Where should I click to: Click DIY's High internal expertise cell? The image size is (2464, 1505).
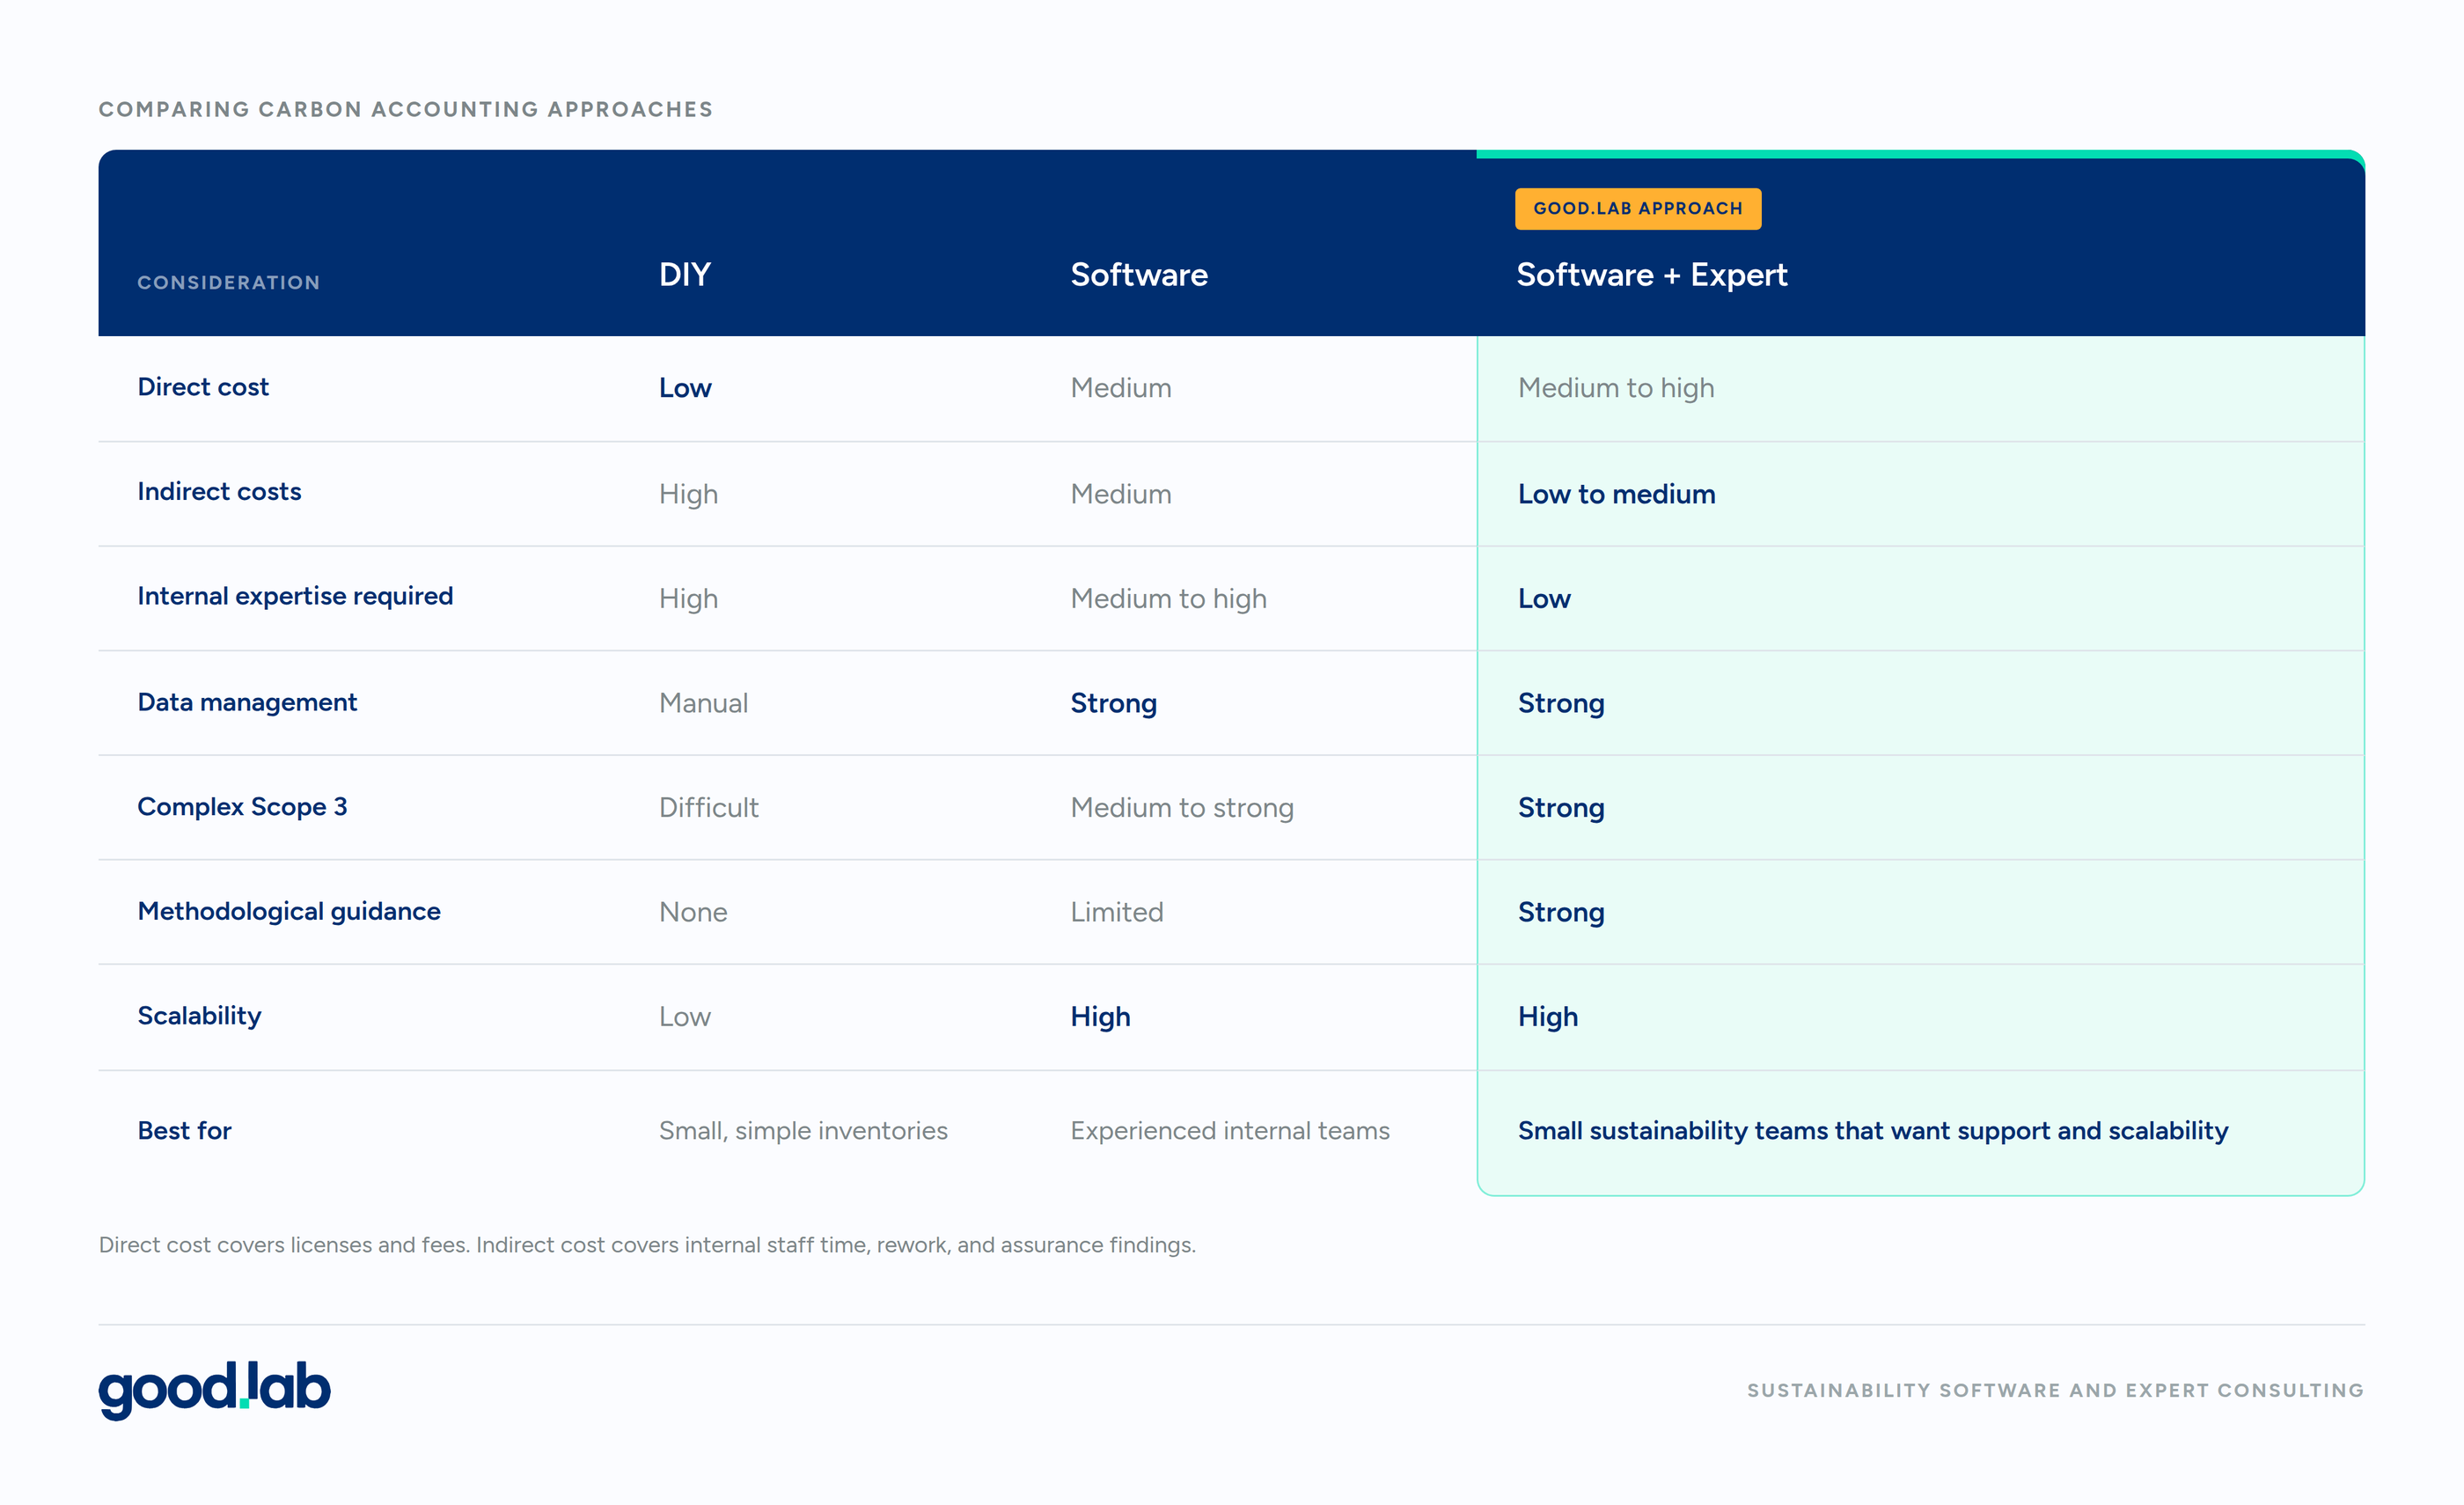click(x=688, y=599)
